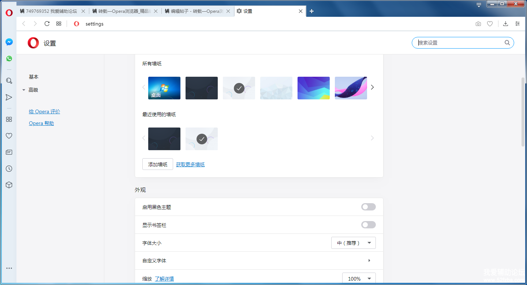Open Facebook Messenger in sidebar
527x285 pixels.
(9, 42)
